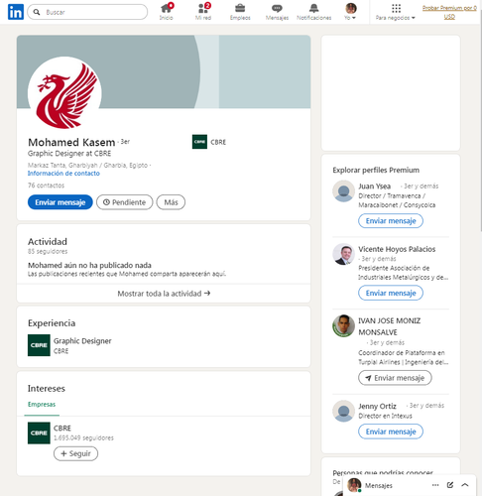The image size is (482, 496).
Task: Click IVAN JOSE MONIZ MONSALVE's name
Action: (390, 326)
